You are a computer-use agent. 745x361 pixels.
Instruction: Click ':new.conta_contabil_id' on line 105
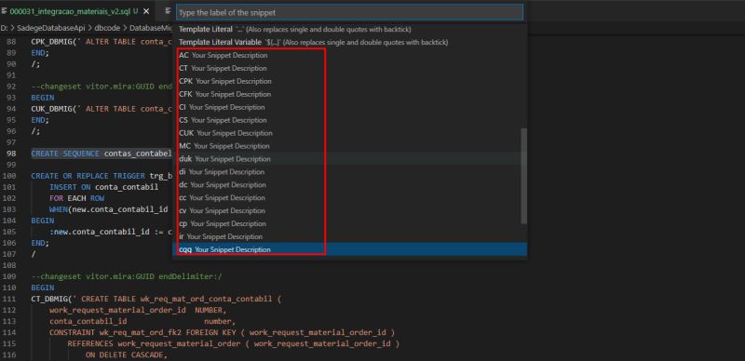(101, 232)
